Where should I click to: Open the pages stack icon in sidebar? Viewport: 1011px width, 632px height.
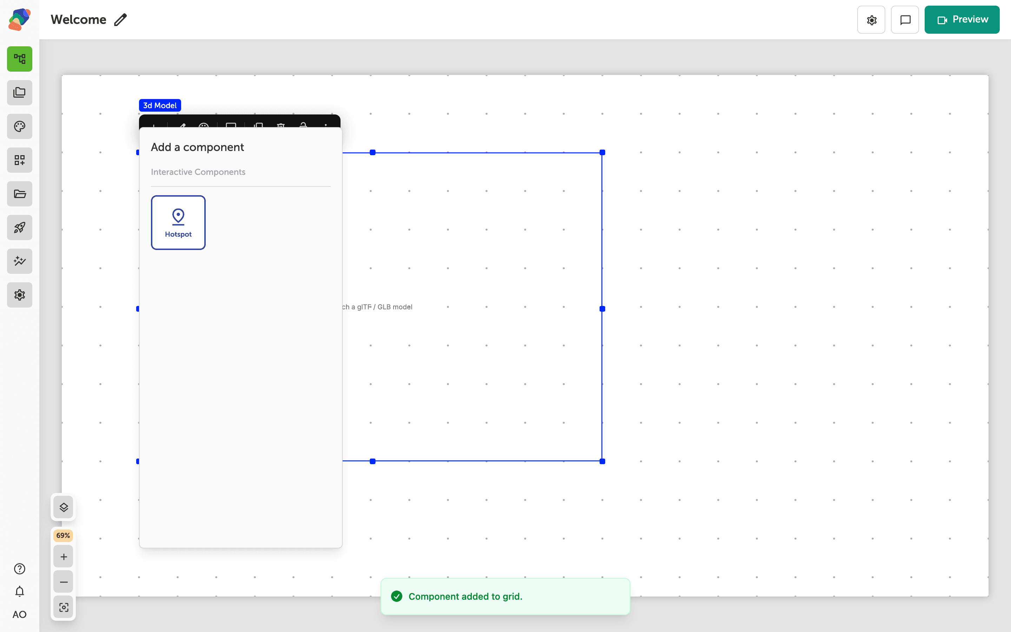point(20,93)
